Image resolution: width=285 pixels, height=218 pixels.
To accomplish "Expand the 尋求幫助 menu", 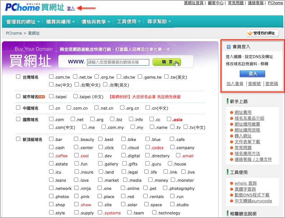I will point(159,22).
